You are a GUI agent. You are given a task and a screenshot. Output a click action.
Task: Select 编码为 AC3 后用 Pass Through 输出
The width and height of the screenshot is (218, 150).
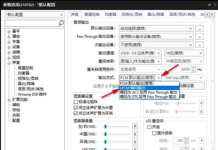[x=149, y=92]
